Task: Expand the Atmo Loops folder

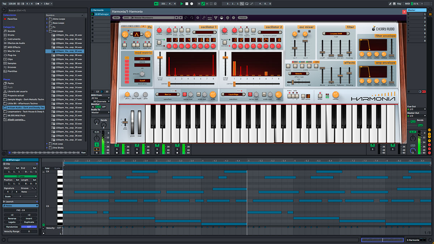Action: pos(47,19)
